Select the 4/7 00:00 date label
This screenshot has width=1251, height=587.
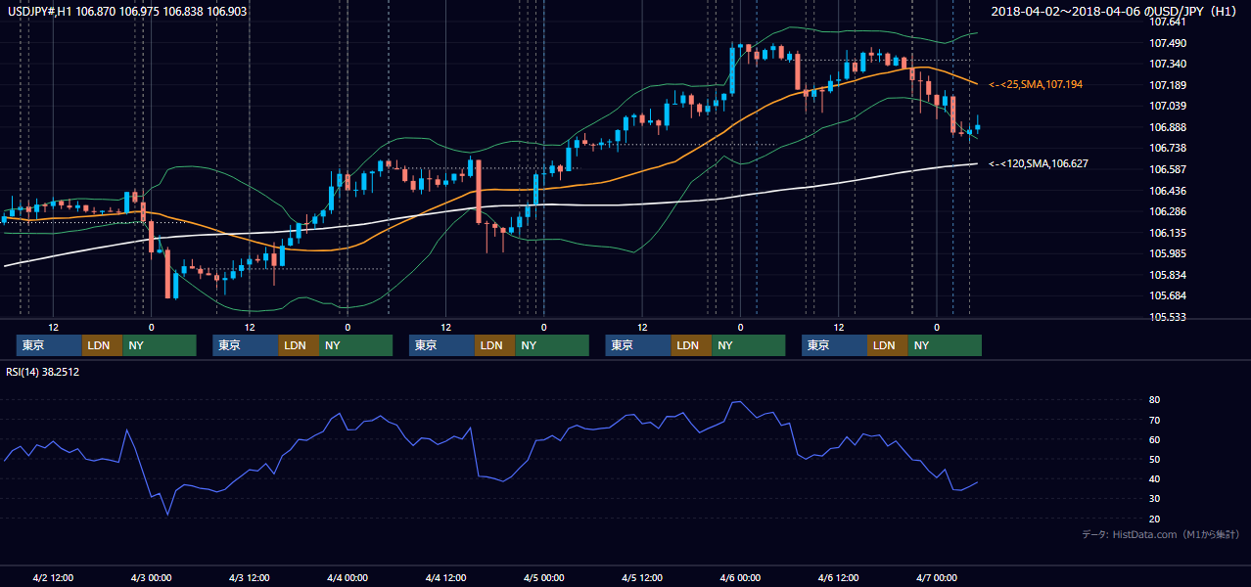click(937, 577)
